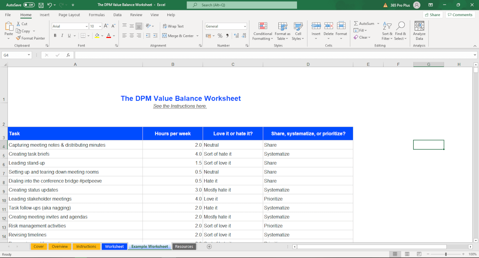
Task: Click the Align Left icon
Action: pos(124,36)
